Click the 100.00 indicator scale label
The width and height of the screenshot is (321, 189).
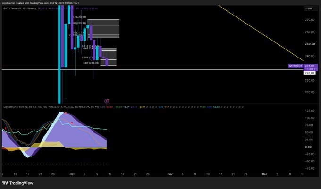(x=310, y=118)
